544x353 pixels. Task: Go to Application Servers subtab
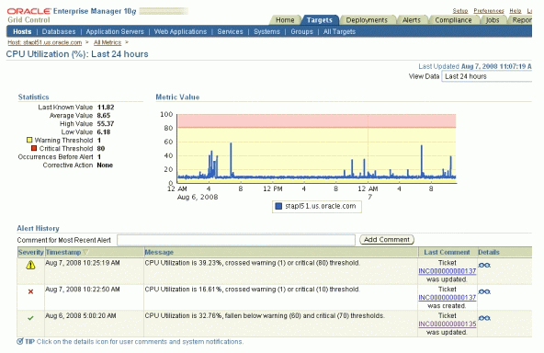pyautogui.click(x=115, y=31)
